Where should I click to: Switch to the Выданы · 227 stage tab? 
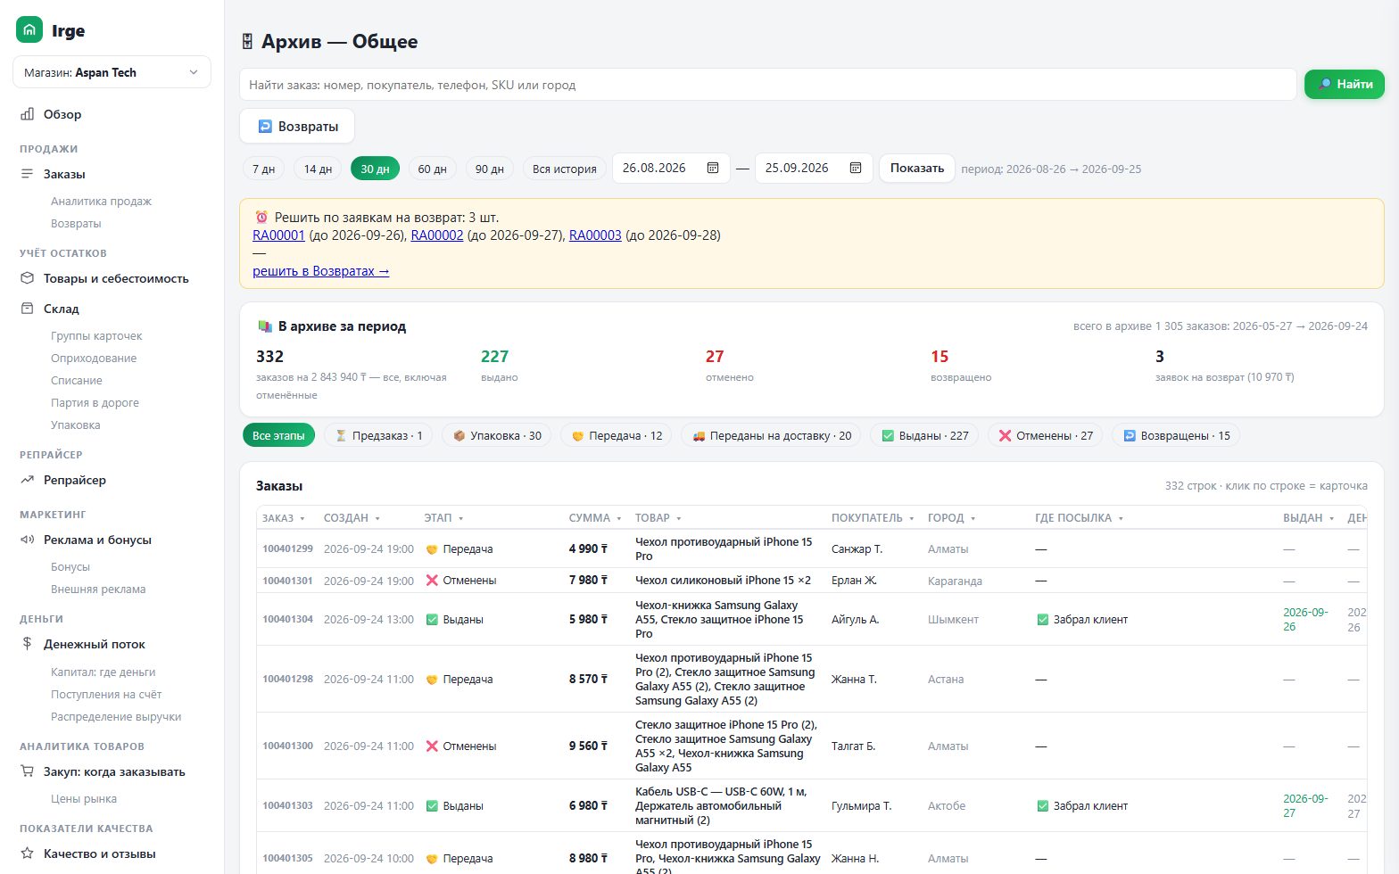924,435
